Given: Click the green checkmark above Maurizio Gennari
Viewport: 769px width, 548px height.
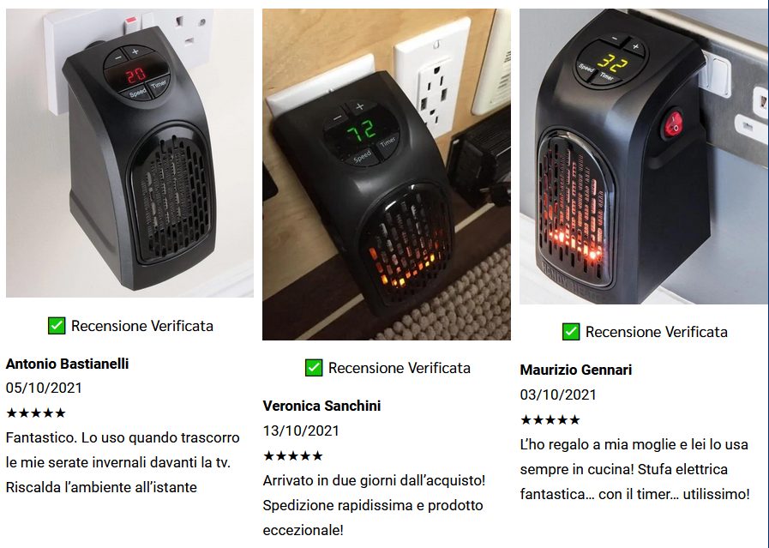Looking at the screenshot, I should (571, 332).
